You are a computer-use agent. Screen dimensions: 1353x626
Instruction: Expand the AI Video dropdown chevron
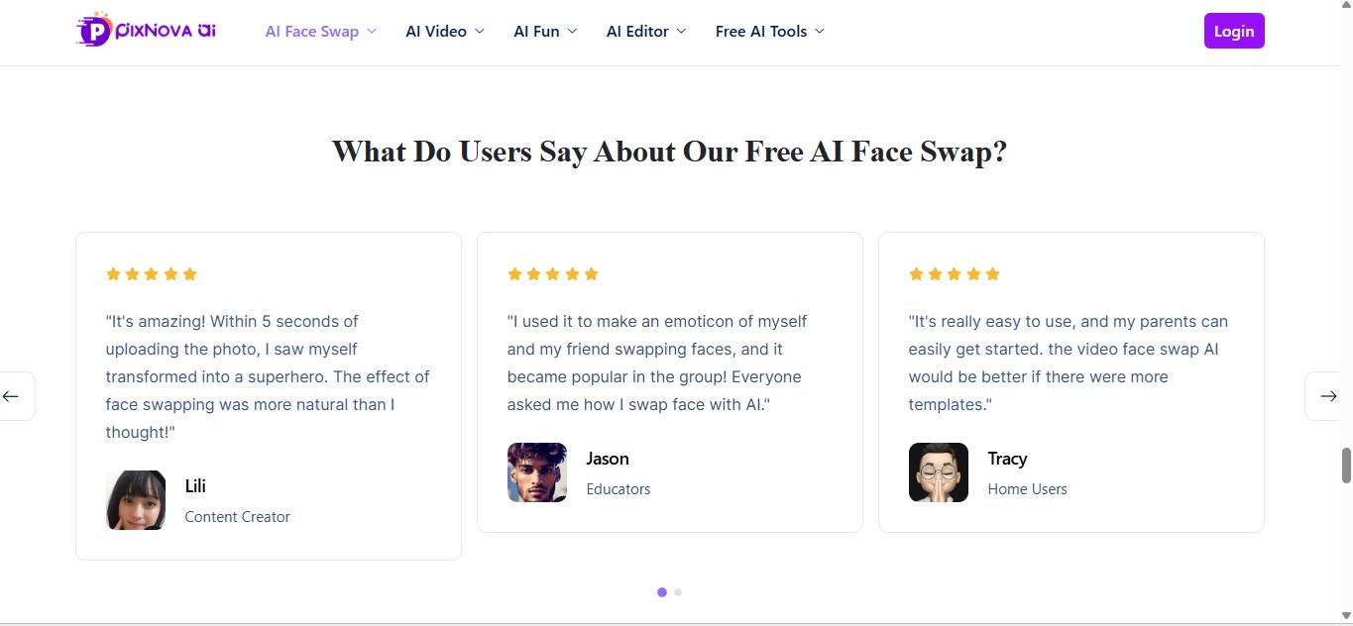coord(480,32)
